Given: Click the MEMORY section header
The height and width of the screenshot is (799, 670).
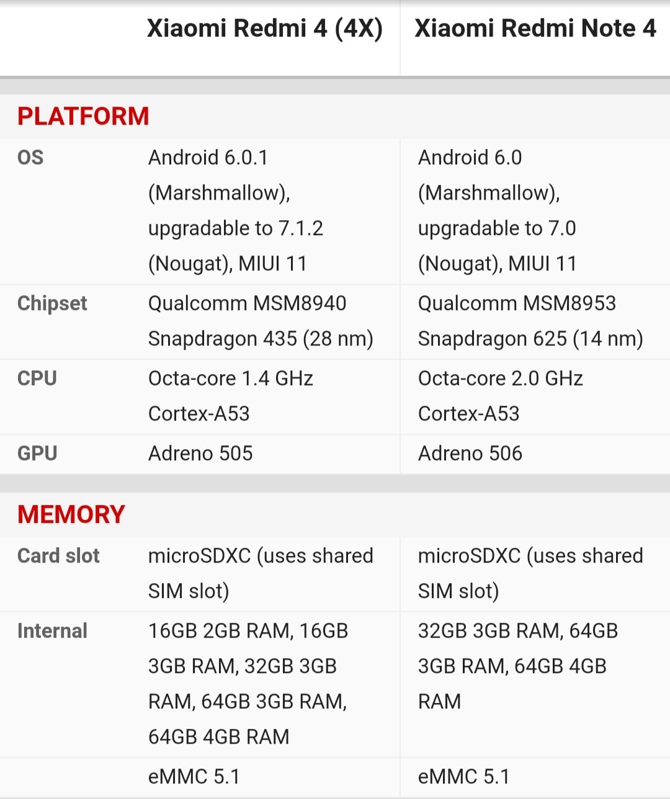Looking at the screenshot, I should tap(71, 515).
